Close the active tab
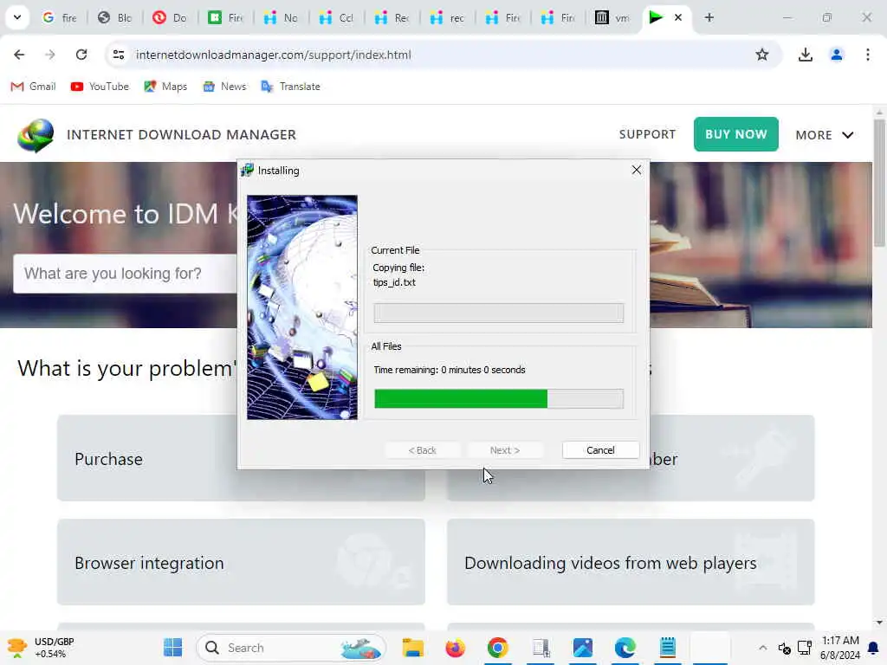This screenshot has width=887, height=665. tap(677, 17)
